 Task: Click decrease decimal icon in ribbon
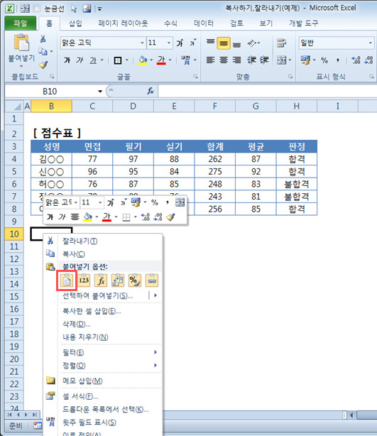pos(369,60)
